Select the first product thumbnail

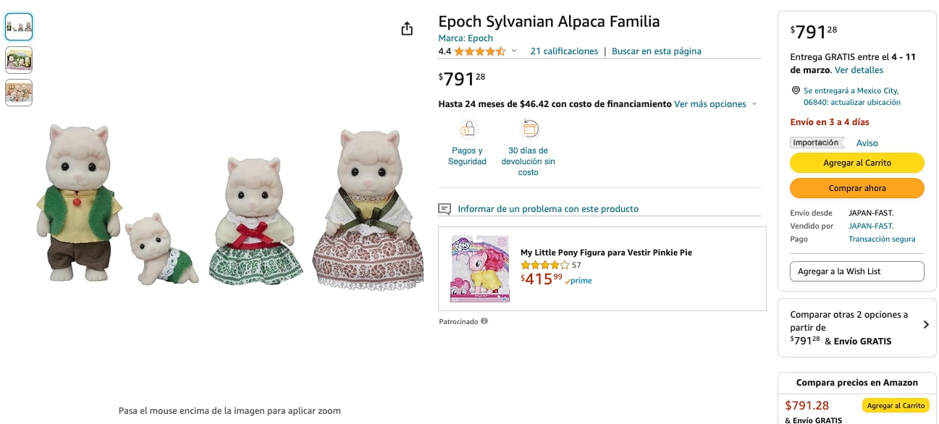(x=19, y=27)
